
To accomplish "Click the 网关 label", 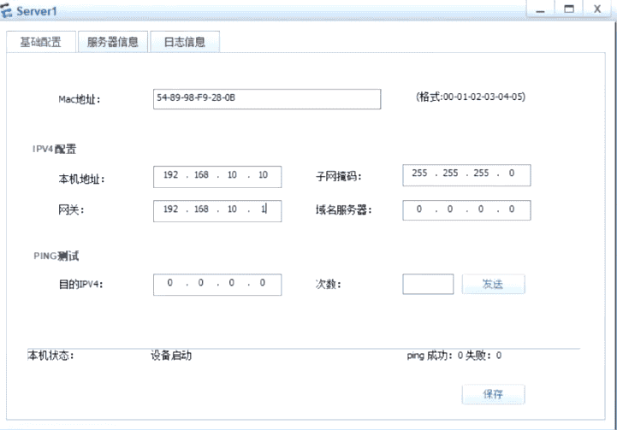I will pyautogui.click(x=71, y=210).
